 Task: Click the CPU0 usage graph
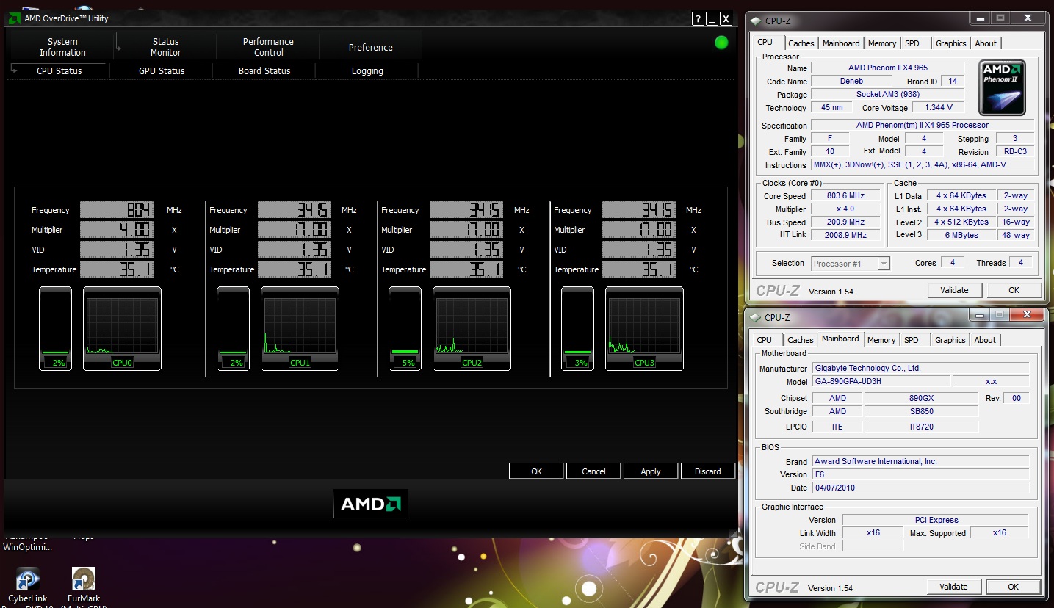pyautogui.click(x=122, y=327)
